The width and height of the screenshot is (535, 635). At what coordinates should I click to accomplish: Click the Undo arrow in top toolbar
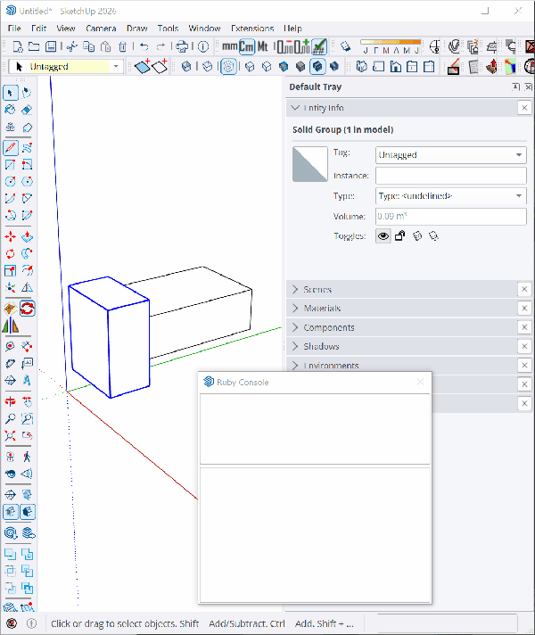(144, 46)
